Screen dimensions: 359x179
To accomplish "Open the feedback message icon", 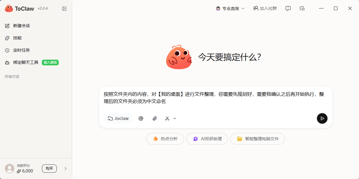I will (x=288, y=8).
